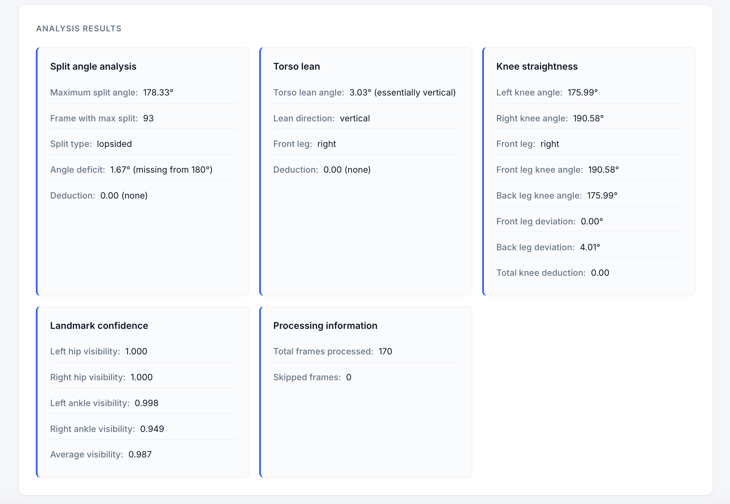Click the Lean direction vertical entry

355,118
